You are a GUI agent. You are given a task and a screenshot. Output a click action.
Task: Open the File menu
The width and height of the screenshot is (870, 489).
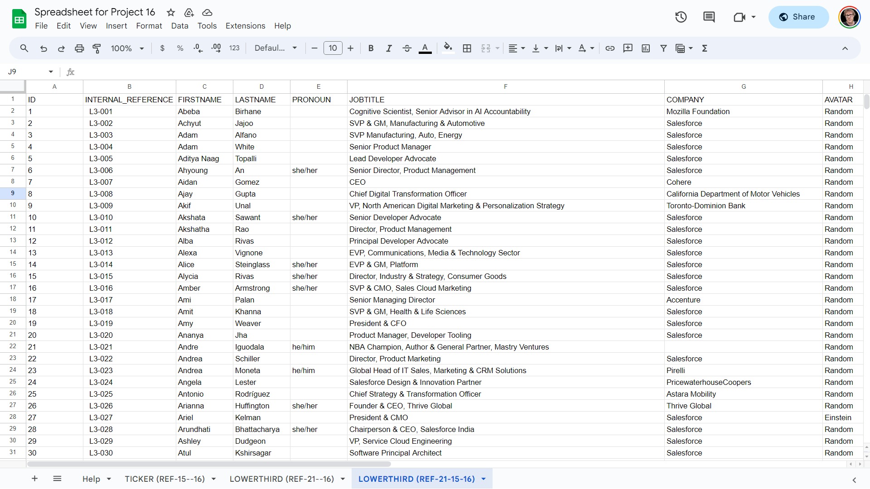(41, 26)
